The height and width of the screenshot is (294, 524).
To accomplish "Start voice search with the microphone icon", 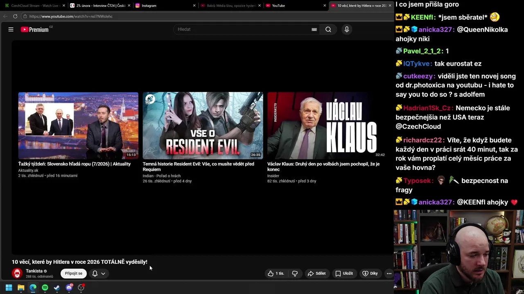I will pyautogui.click(x=347, y=29).
